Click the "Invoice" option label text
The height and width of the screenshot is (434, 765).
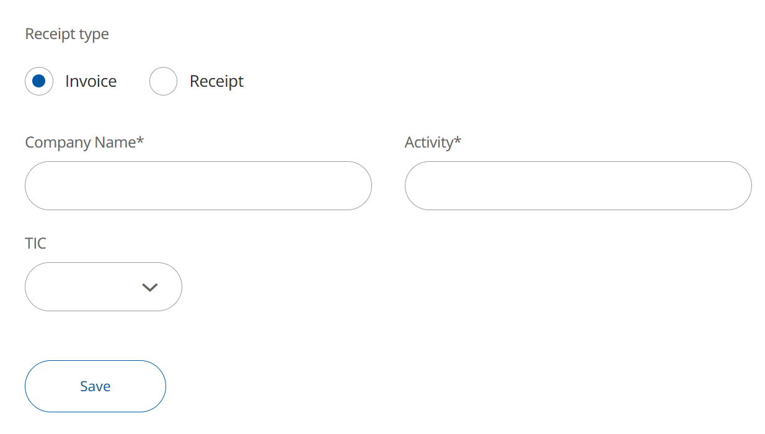pyautogui.click(x=91, y=81)
